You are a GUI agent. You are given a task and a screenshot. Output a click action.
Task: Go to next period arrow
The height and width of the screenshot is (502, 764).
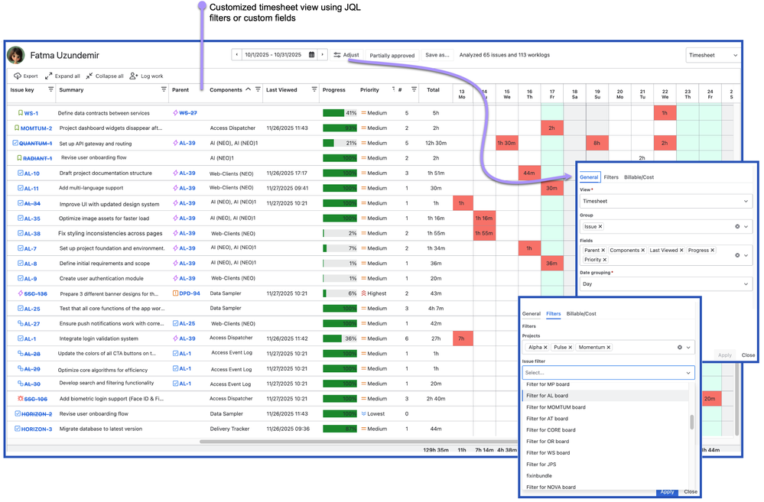[x=323, y=55]
